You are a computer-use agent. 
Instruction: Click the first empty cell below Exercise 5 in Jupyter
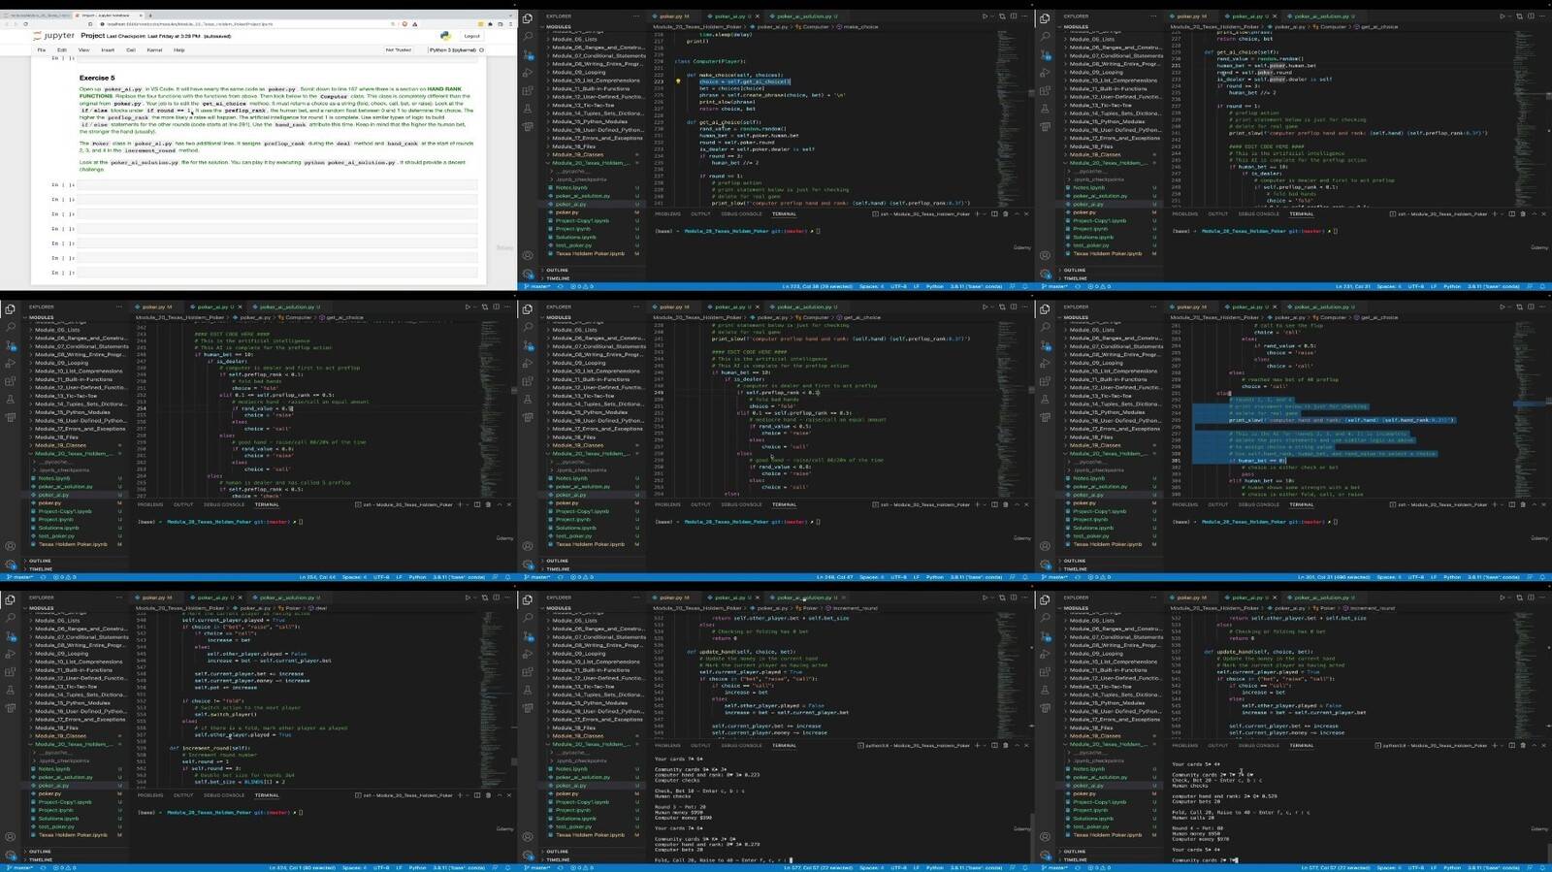(277, 184)
